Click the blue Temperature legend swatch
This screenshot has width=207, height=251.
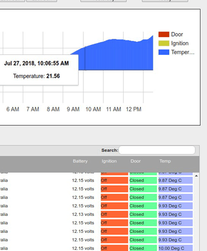[x=163, y=52]
